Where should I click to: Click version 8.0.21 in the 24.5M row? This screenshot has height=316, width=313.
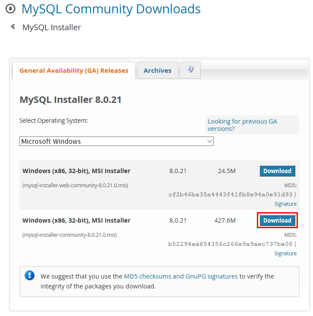(x=178, y=171)
